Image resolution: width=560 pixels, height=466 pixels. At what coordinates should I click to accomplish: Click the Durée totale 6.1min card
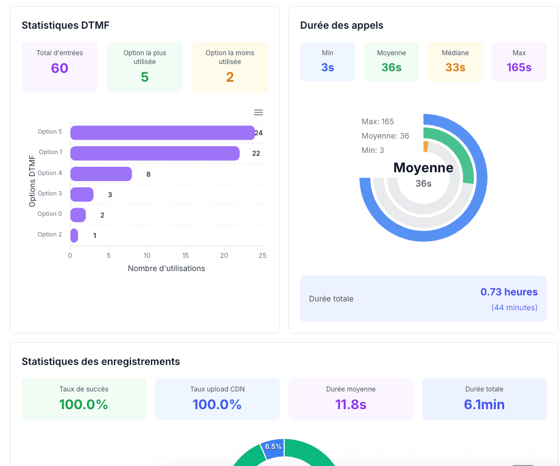click(x=484, y=399)
